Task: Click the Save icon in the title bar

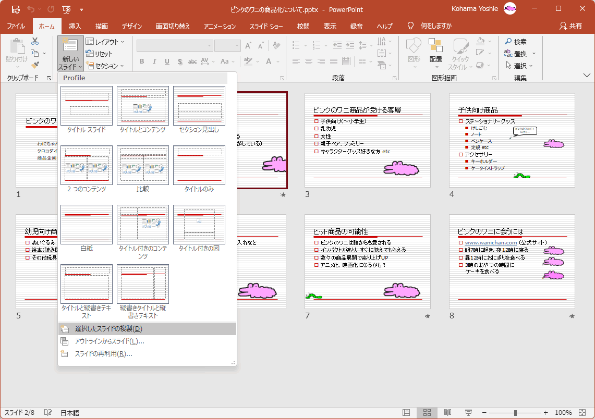Action: (16, 9)
